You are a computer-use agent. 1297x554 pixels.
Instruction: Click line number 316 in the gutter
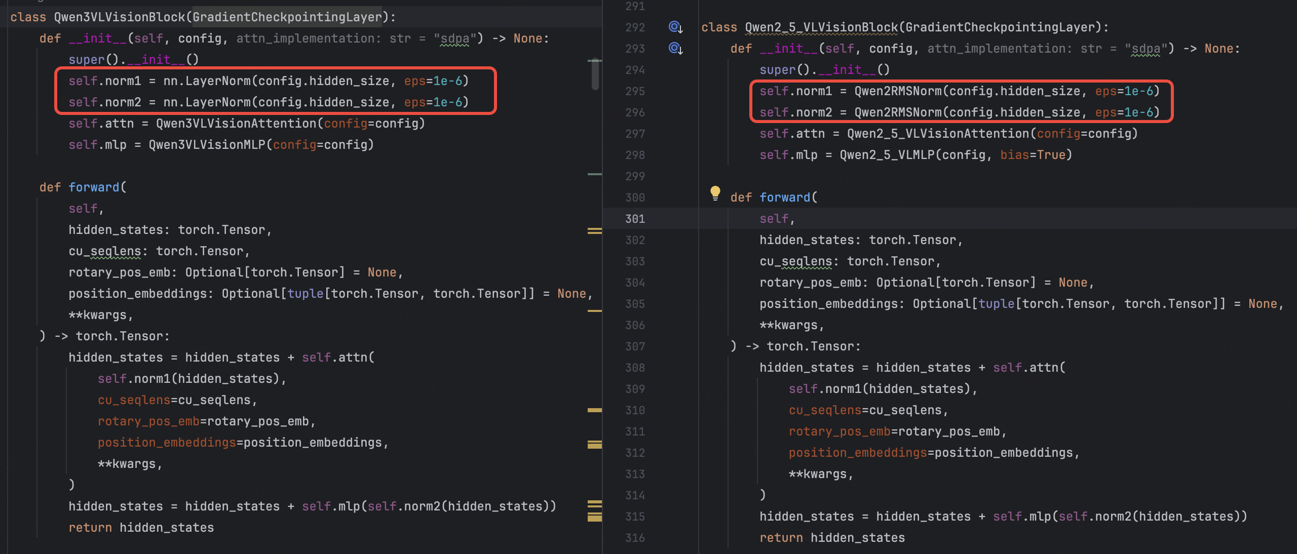click(x=635, y=538)
